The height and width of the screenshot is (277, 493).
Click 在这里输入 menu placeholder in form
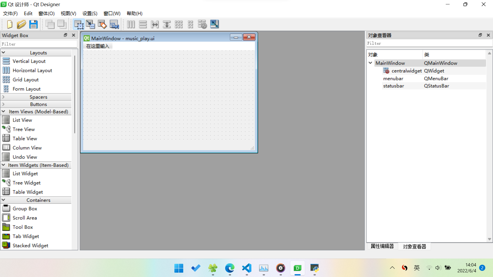pos(98,46)
